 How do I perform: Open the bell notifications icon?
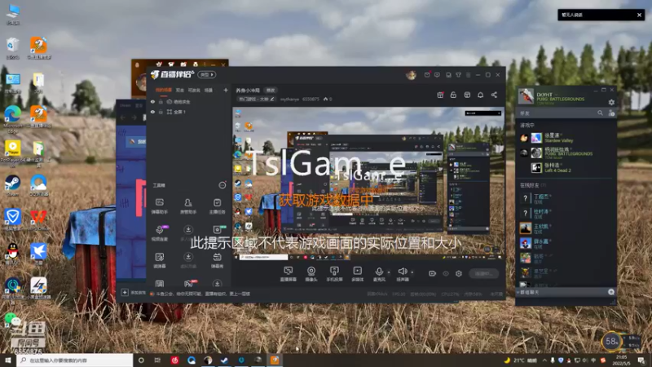point(480,95)
